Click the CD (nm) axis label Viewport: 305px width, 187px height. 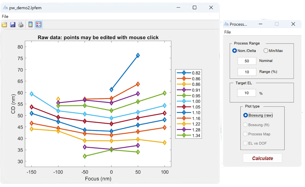pos(13,104)
